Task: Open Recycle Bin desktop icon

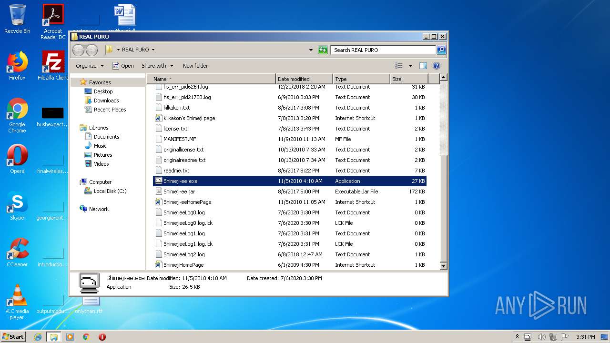Action: tap(17, 19)
